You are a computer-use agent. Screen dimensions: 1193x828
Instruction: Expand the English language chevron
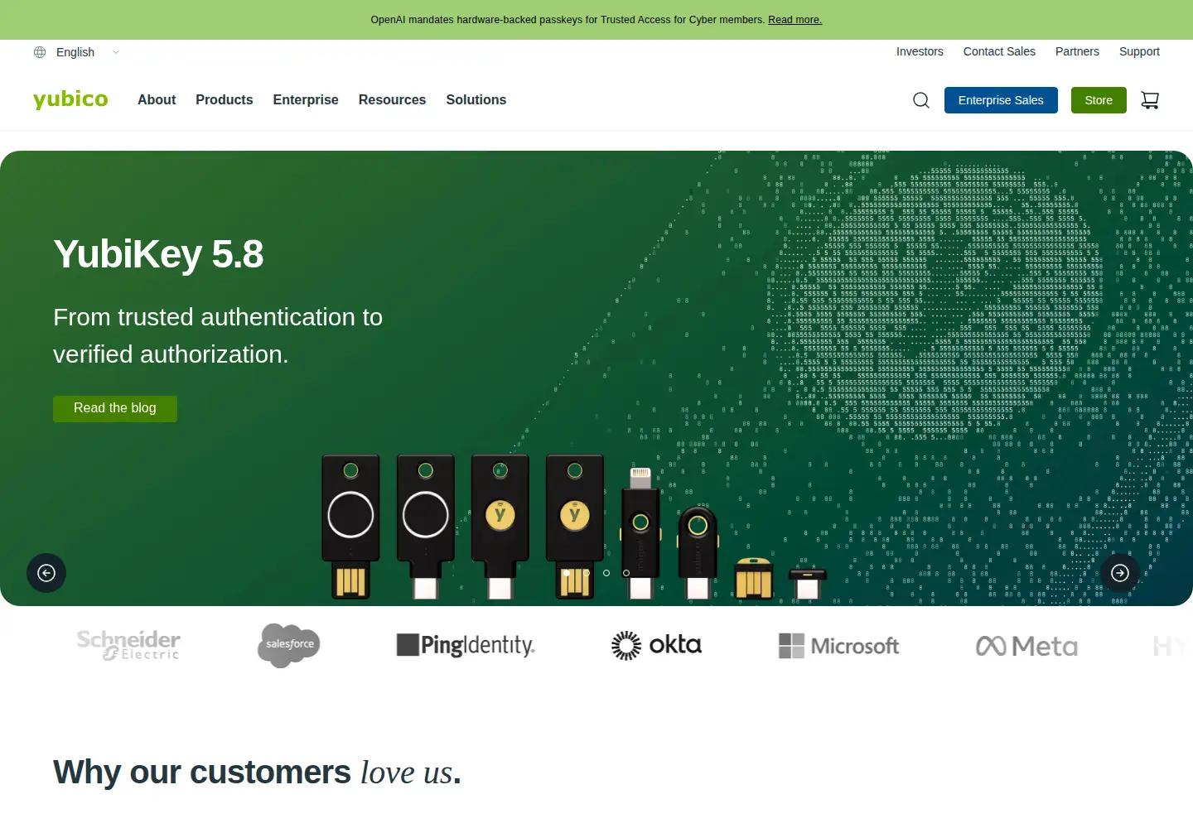pyautogui.click(x=116, y=52)
